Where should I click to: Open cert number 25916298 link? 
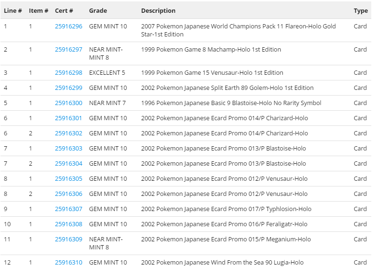tap(69, 73)
